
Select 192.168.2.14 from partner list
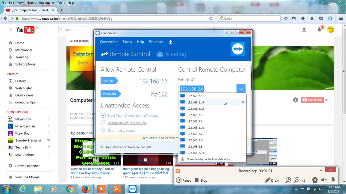(x=212, y=102)
